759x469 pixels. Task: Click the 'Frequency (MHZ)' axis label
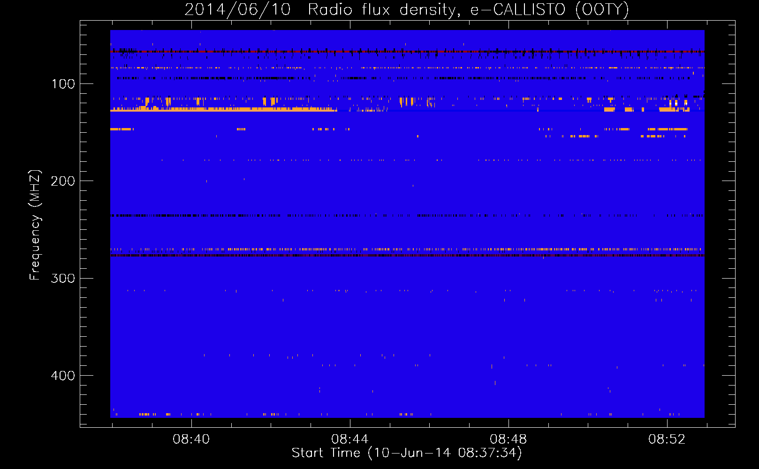[x=35, y=225]
